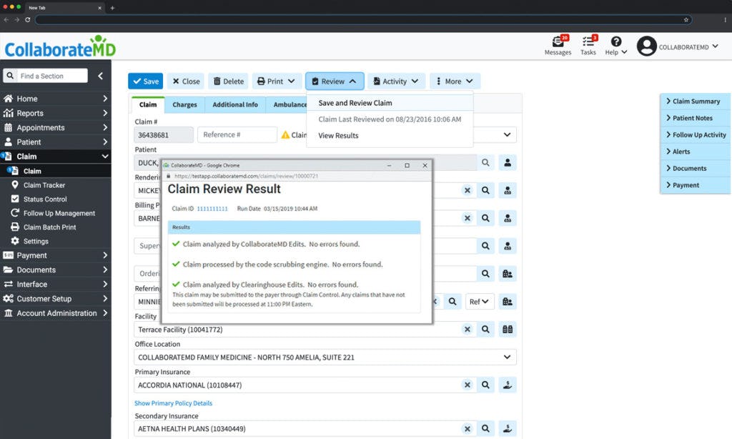Click the patient search magnifier icon
The image size is (732, 439).
pyautogui.click(x=485, y=162)
